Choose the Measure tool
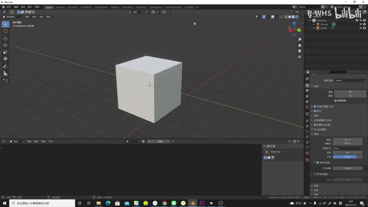Image resolution: width=368 pixels, height=207 pixels. tap(5, 73)
